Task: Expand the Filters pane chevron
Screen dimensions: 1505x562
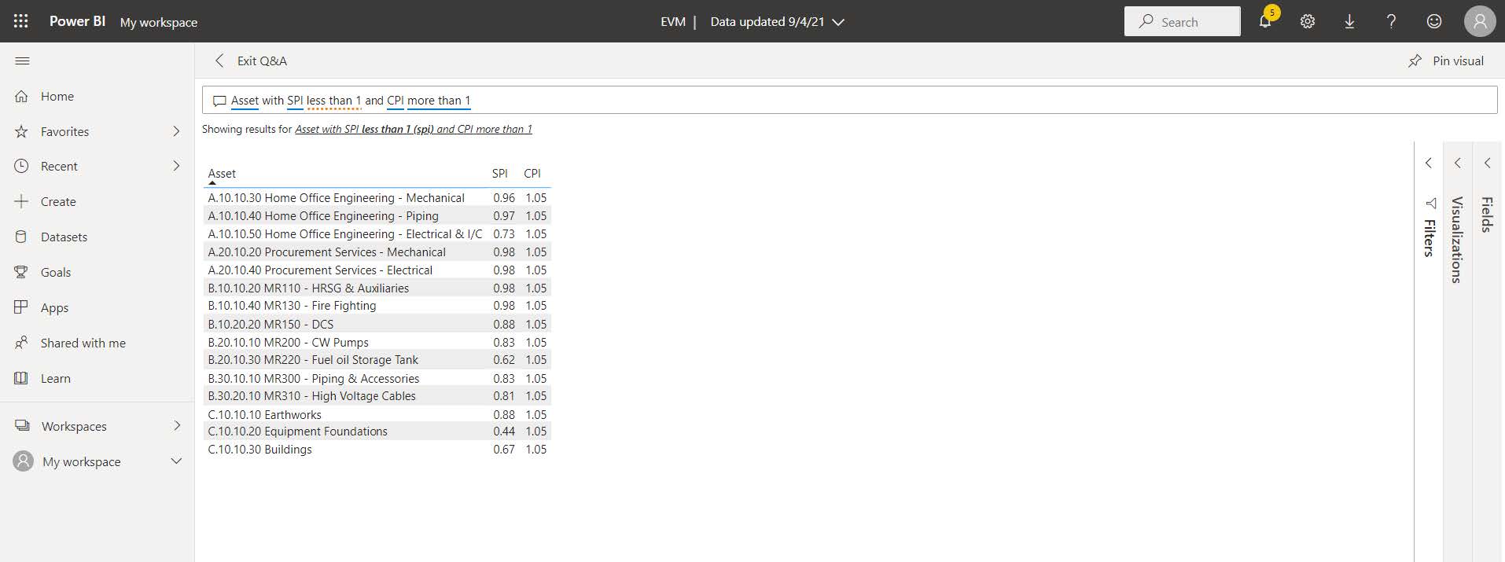Action: click(x=1429, y=163)
